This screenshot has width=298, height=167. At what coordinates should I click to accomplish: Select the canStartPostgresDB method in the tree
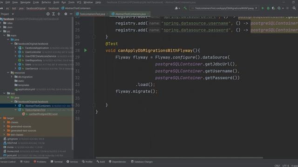tap(43, 114)
